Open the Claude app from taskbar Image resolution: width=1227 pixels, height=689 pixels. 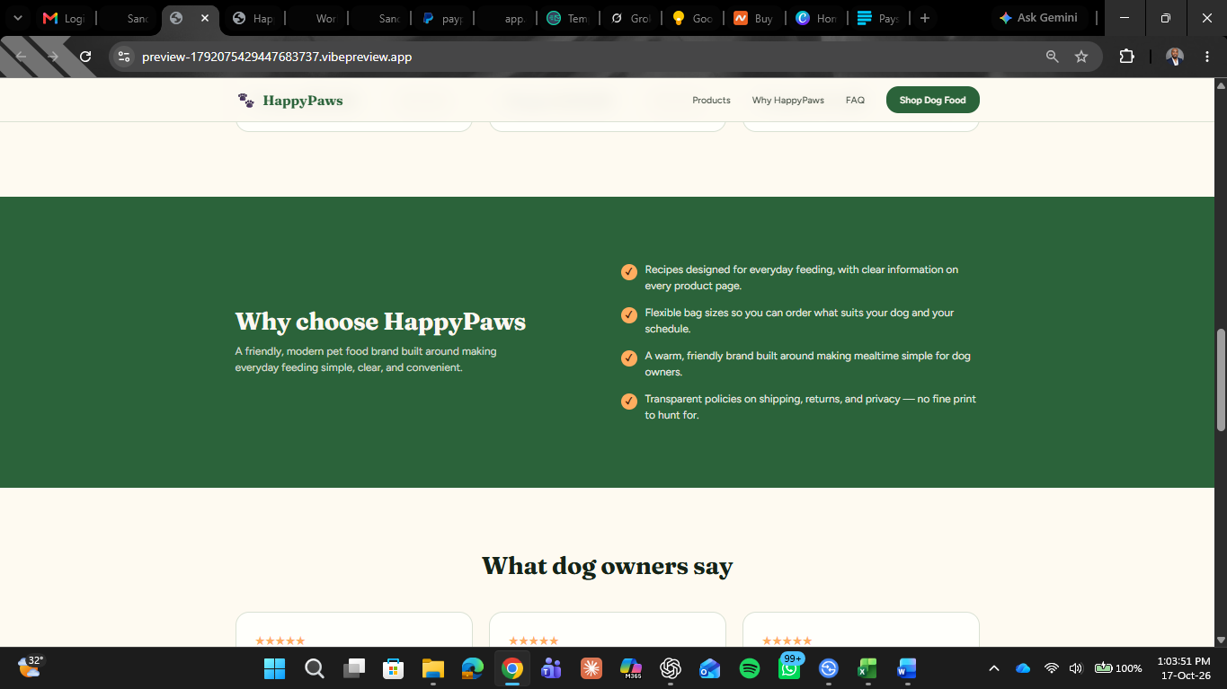[x=591, y=668]
